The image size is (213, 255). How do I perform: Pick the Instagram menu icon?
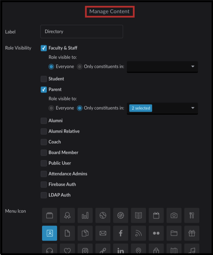click(85, 248)
